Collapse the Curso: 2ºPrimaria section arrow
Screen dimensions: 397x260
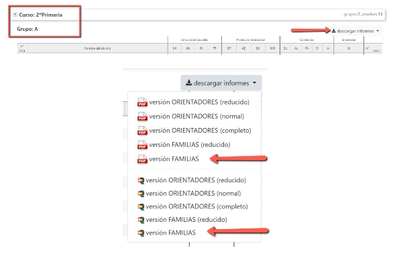15,15
